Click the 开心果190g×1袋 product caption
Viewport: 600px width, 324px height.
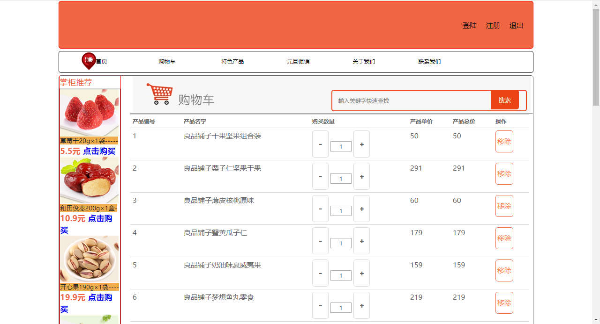pos(89,287)
